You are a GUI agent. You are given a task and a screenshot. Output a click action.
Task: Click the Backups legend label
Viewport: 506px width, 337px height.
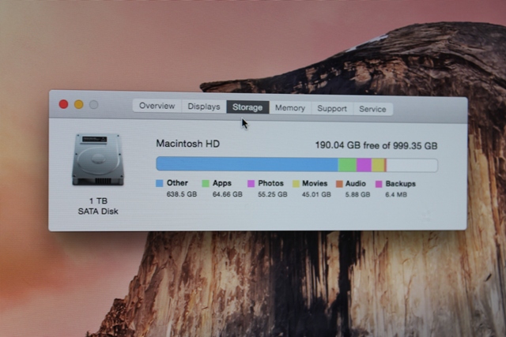click(401, 184)
